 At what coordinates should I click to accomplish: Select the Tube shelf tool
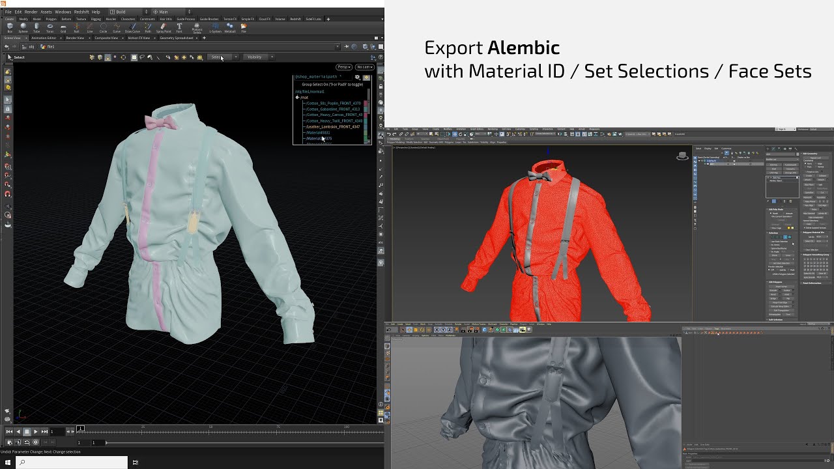coord(36,28)
